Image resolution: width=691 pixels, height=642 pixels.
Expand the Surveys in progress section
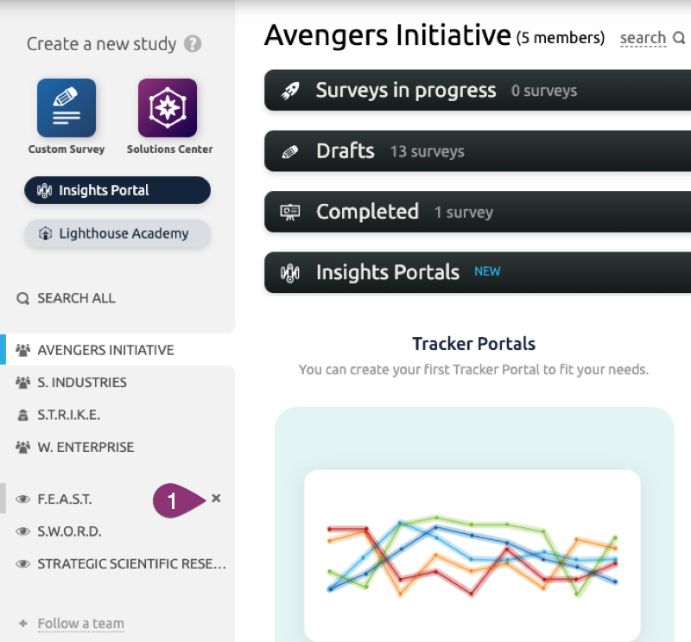coord(478,91)
